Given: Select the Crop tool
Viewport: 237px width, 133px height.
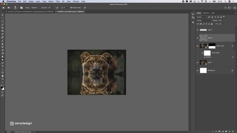Looking at the screenshot, I should (3, 28).
